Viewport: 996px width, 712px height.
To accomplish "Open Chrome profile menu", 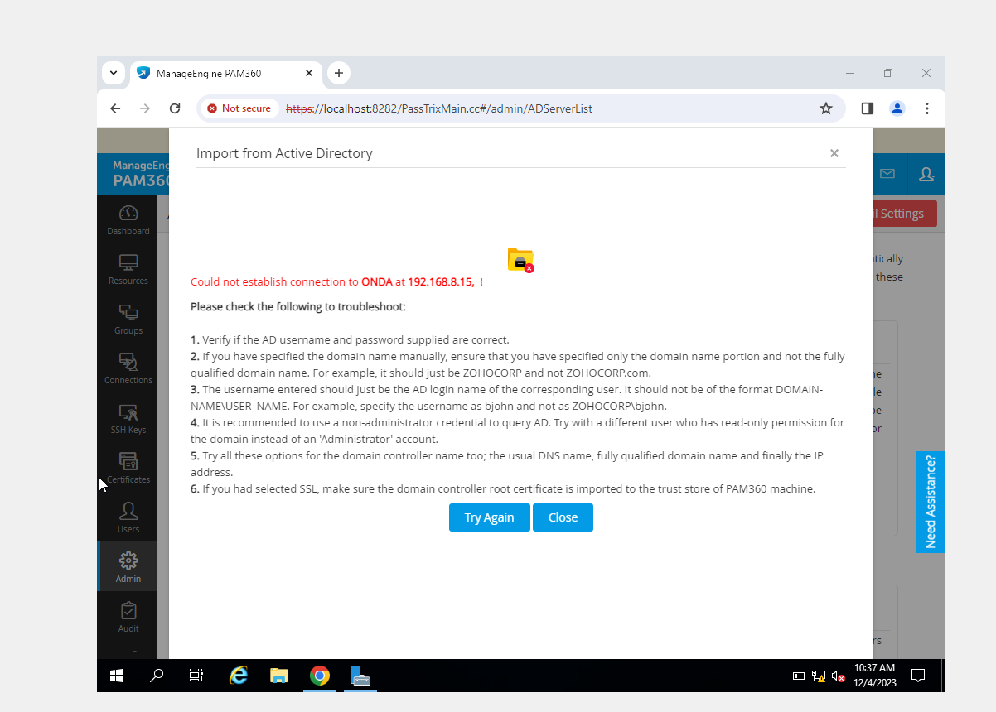I will click(x=897, y=108).
